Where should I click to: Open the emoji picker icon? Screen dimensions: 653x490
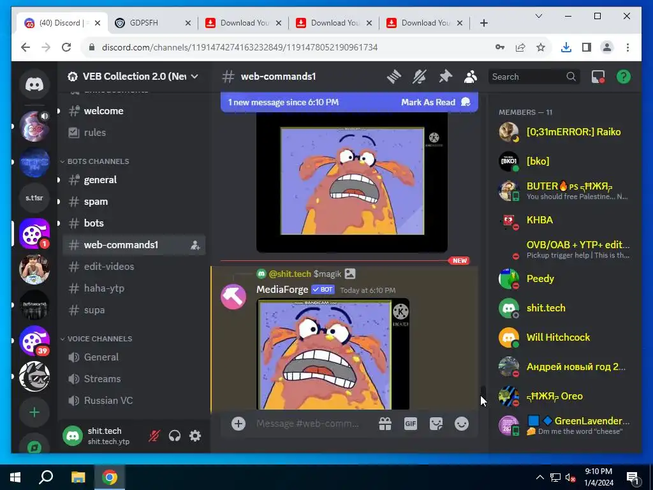462,424
